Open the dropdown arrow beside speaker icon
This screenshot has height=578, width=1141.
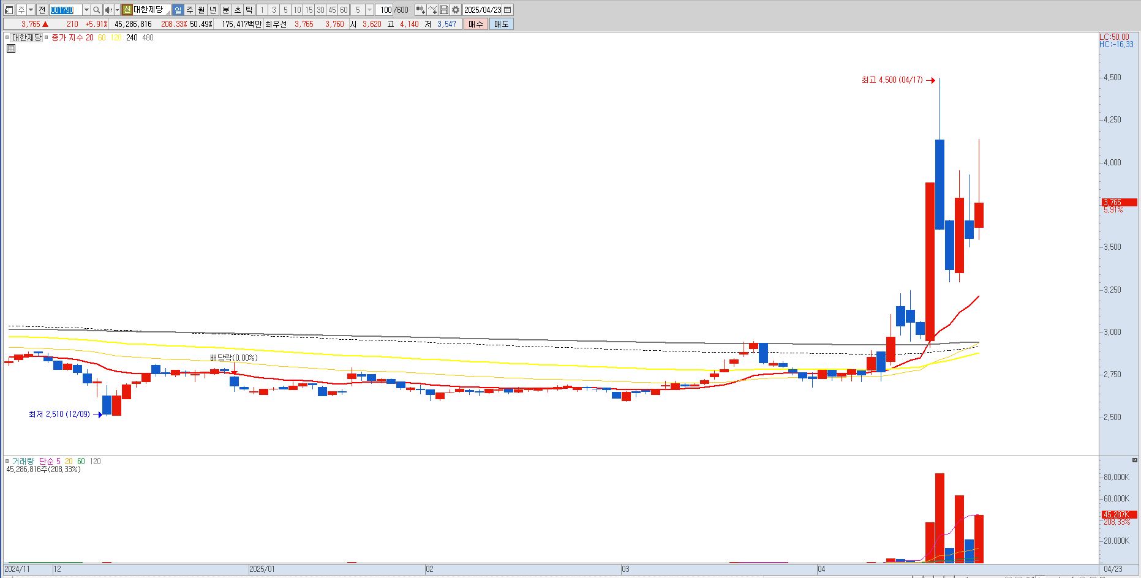point(117,10)
